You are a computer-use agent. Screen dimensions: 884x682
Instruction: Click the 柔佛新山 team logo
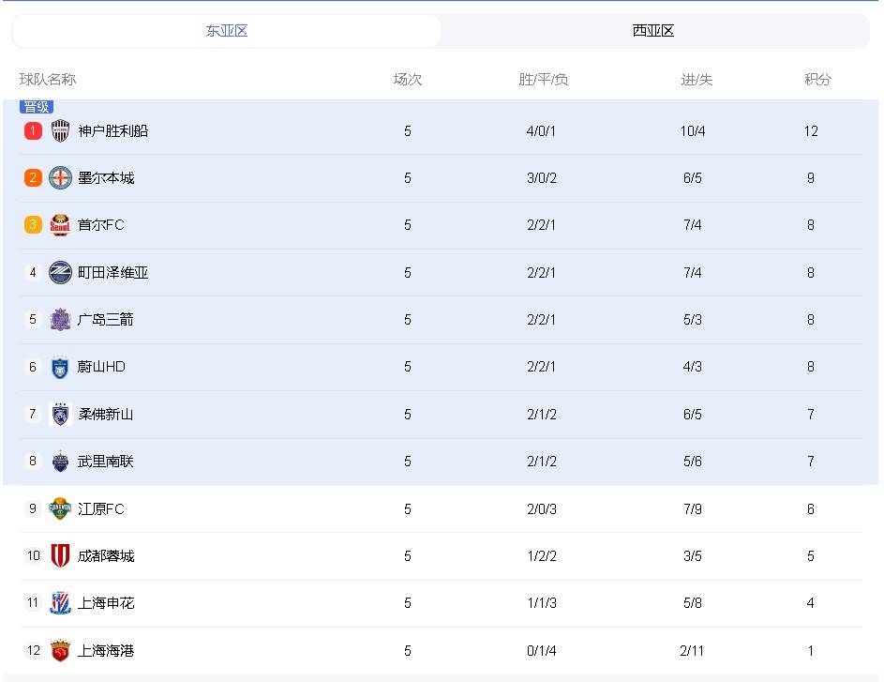61,415
